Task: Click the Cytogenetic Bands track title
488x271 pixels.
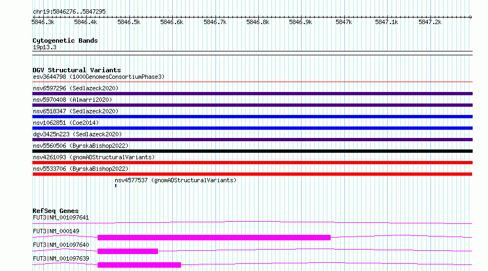Action: 65,41
